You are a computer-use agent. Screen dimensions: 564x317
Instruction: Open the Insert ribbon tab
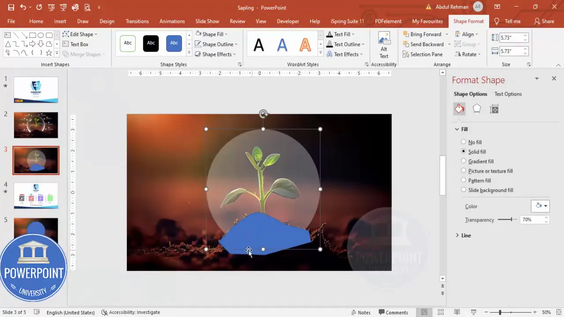pos(60,21)
